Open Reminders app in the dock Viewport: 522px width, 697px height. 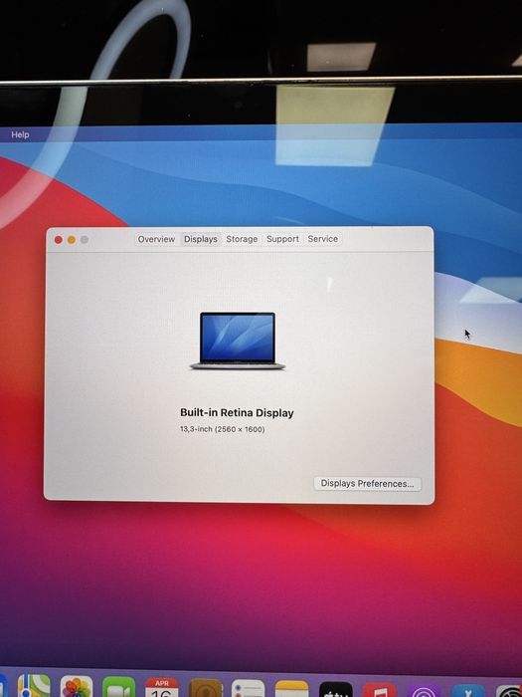[x=249, y=689]
